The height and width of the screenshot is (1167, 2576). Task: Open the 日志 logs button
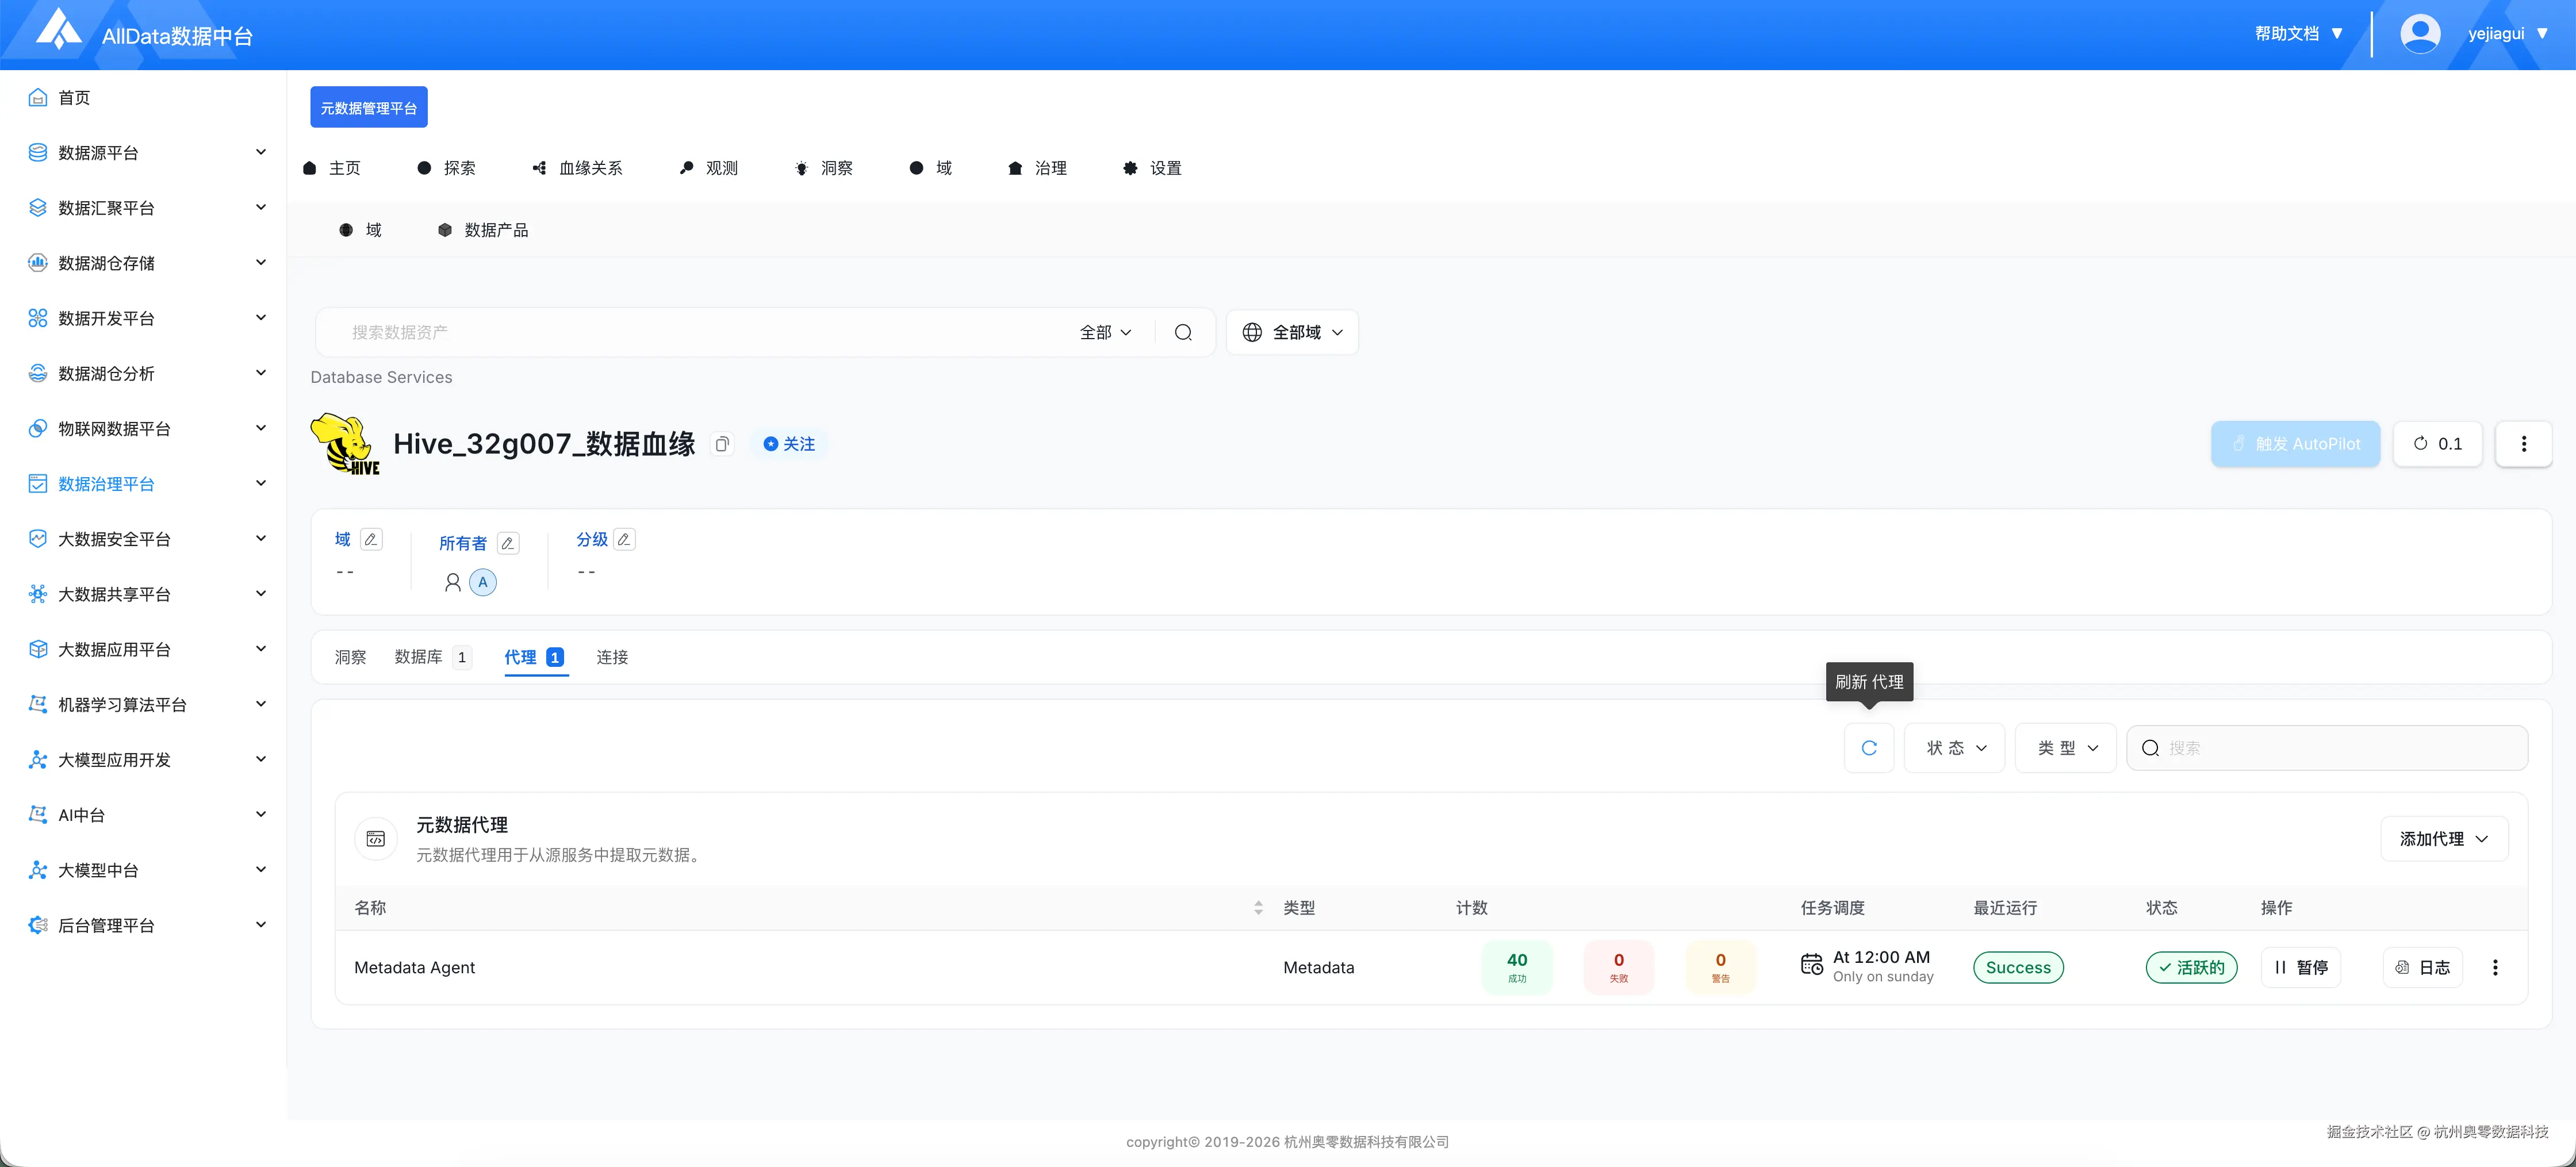pyautogui.click(x=2422, y=967)
